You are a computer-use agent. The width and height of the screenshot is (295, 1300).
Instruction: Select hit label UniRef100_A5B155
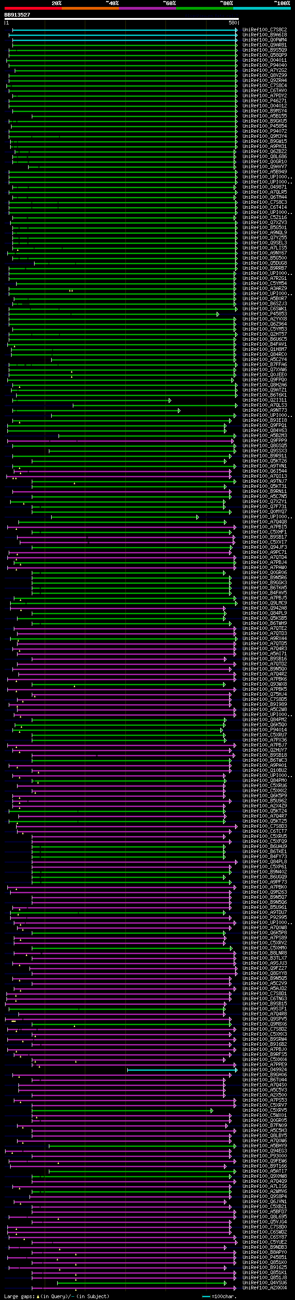click(264, 116)
